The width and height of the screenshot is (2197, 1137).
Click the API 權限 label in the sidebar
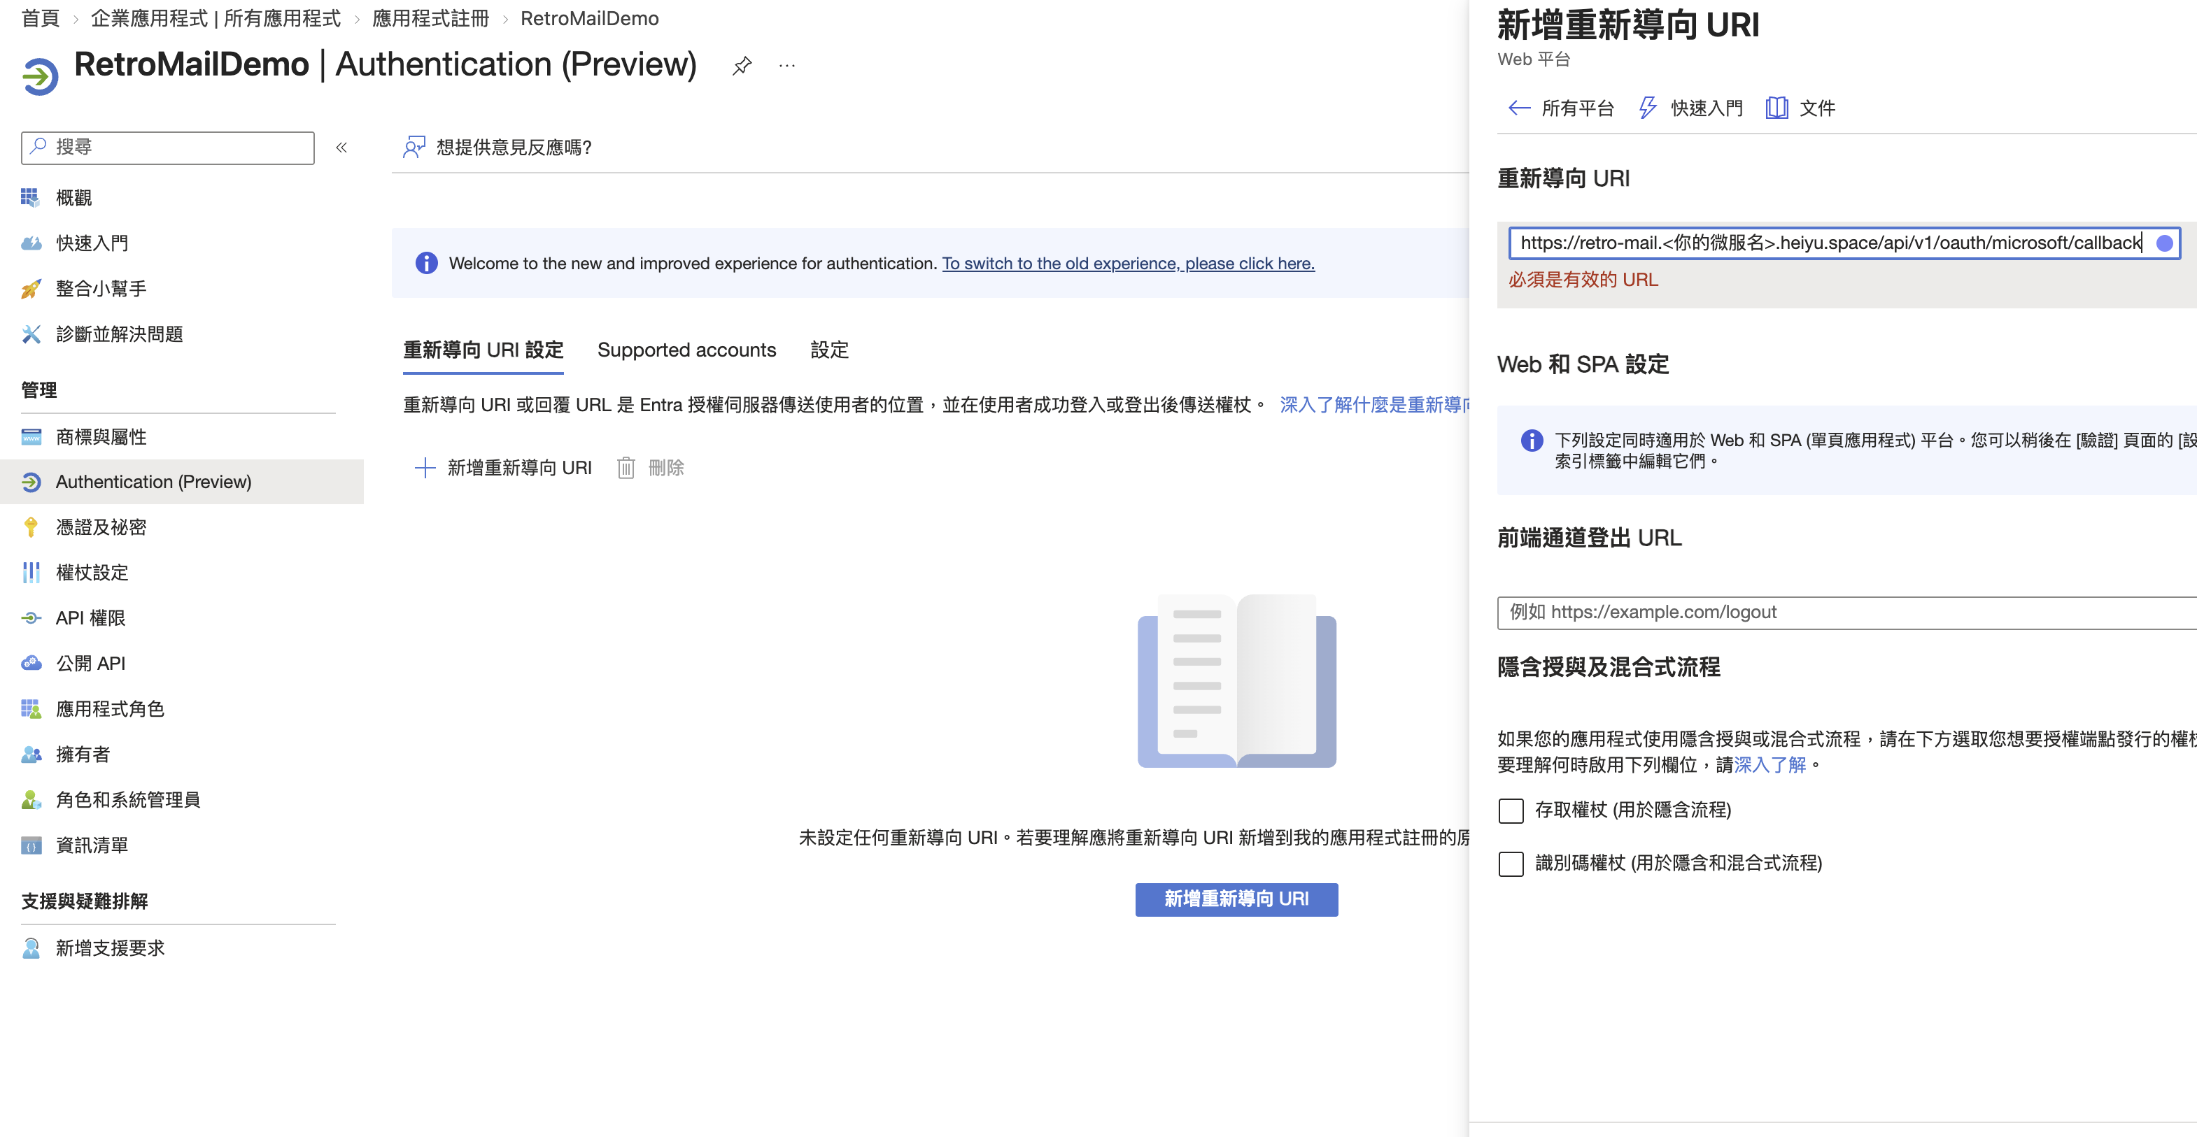[x=90, y=618]
